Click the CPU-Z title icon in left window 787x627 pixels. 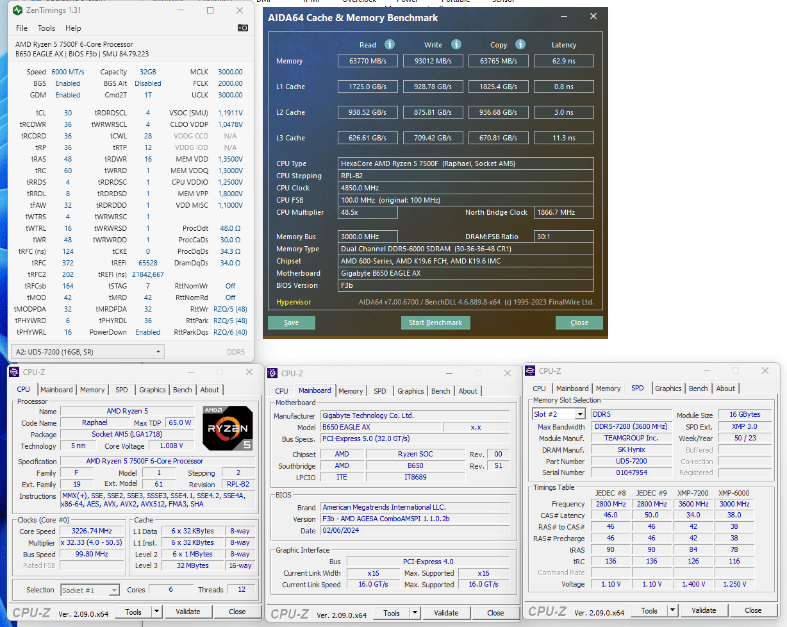click(14, 372)
